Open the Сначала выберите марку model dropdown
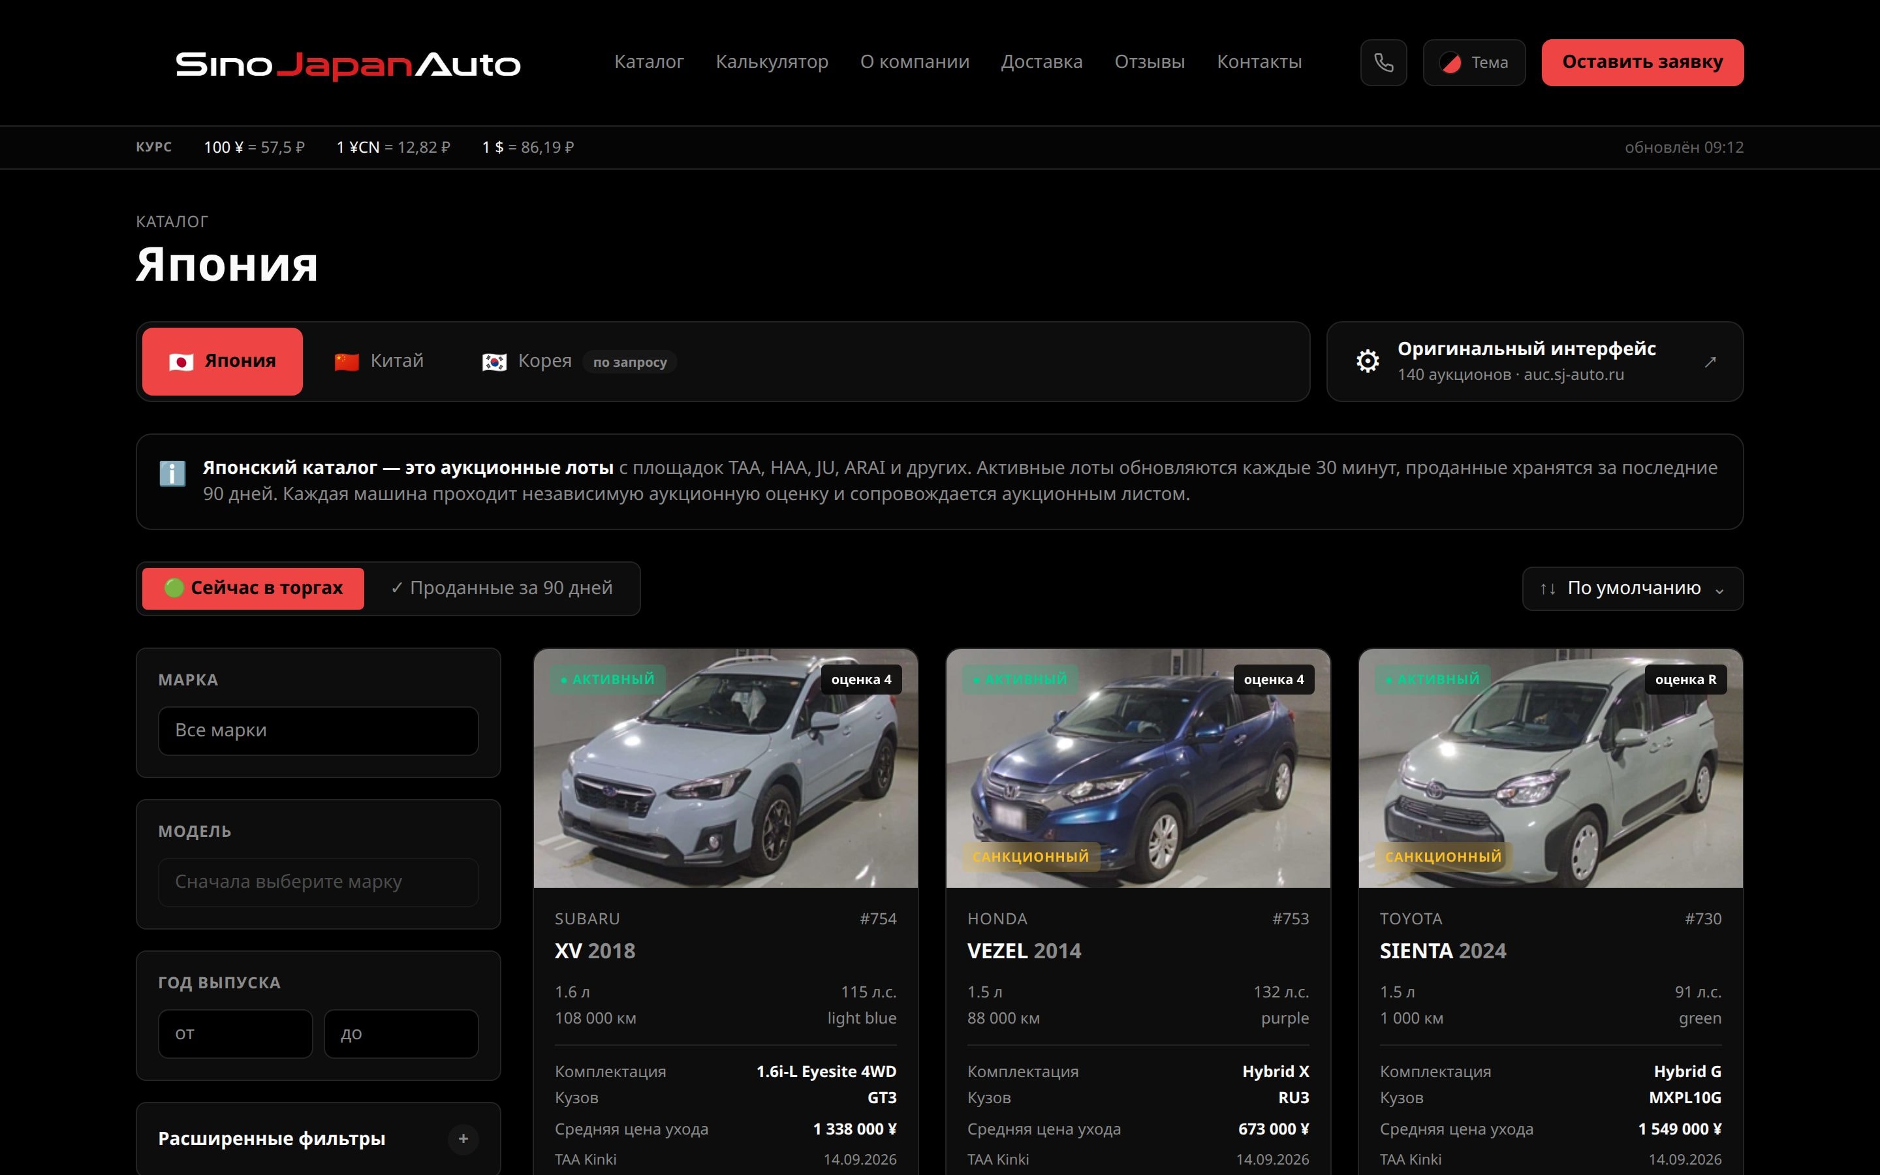 click(x=319, y=882)
